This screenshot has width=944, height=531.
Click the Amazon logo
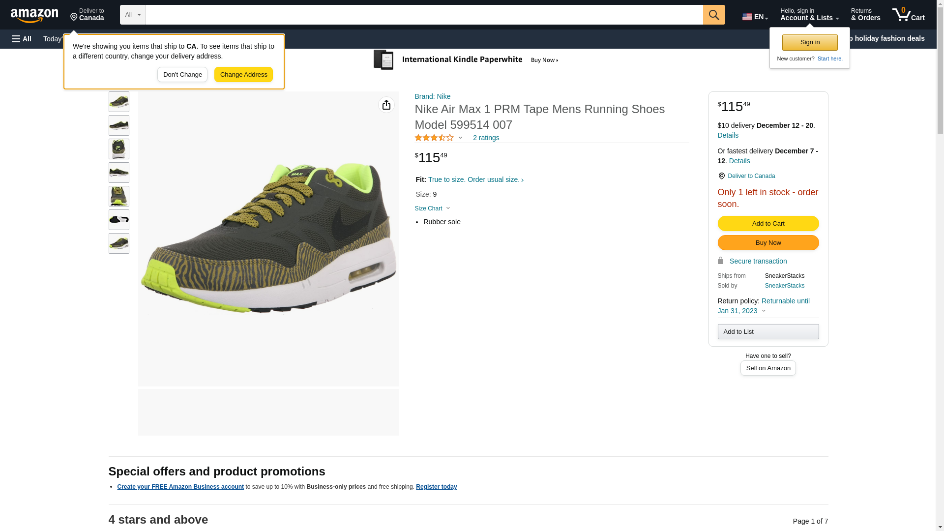click(x=34, y=15)
